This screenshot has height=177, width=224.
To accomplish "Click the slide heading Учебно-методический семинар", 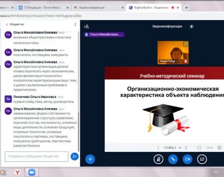I will (x=172, y=76).
